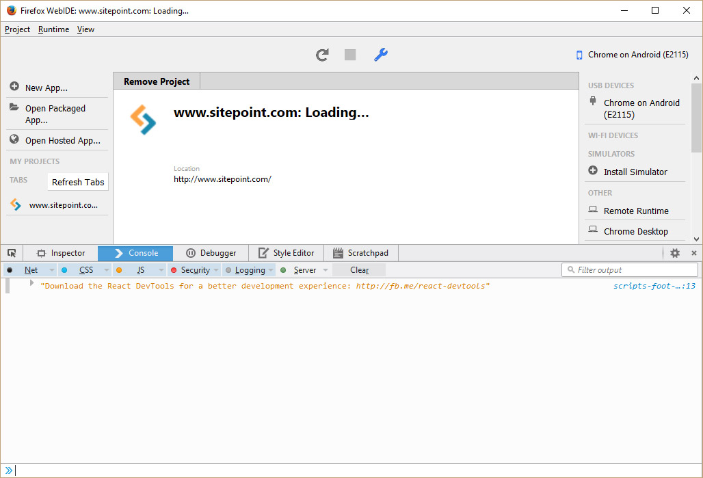Open the fb.me/react-devtools link

click(420, 286)
